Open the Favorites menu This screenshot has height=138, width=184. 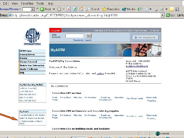point(27,3)
